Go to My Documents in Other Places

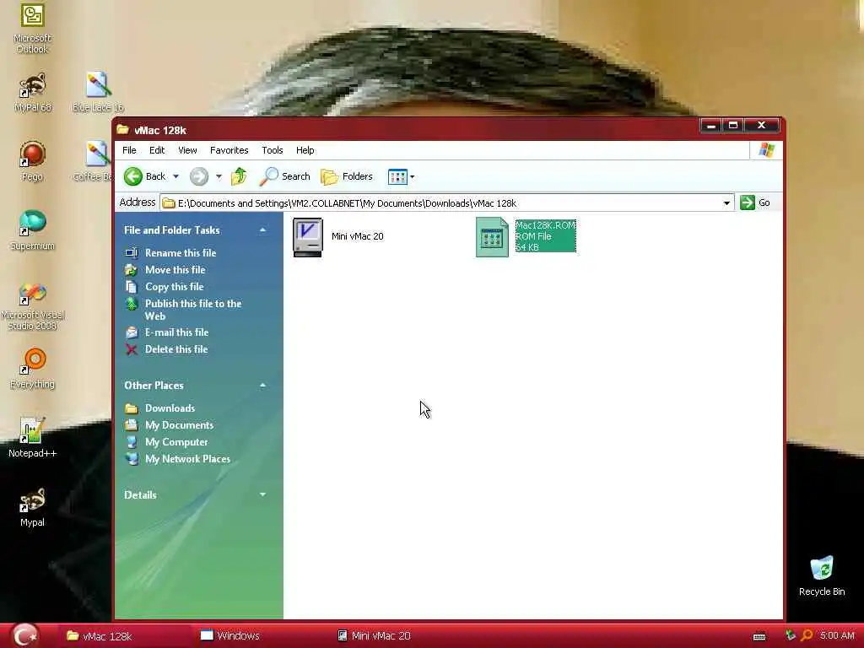click(x=169, y=425)
